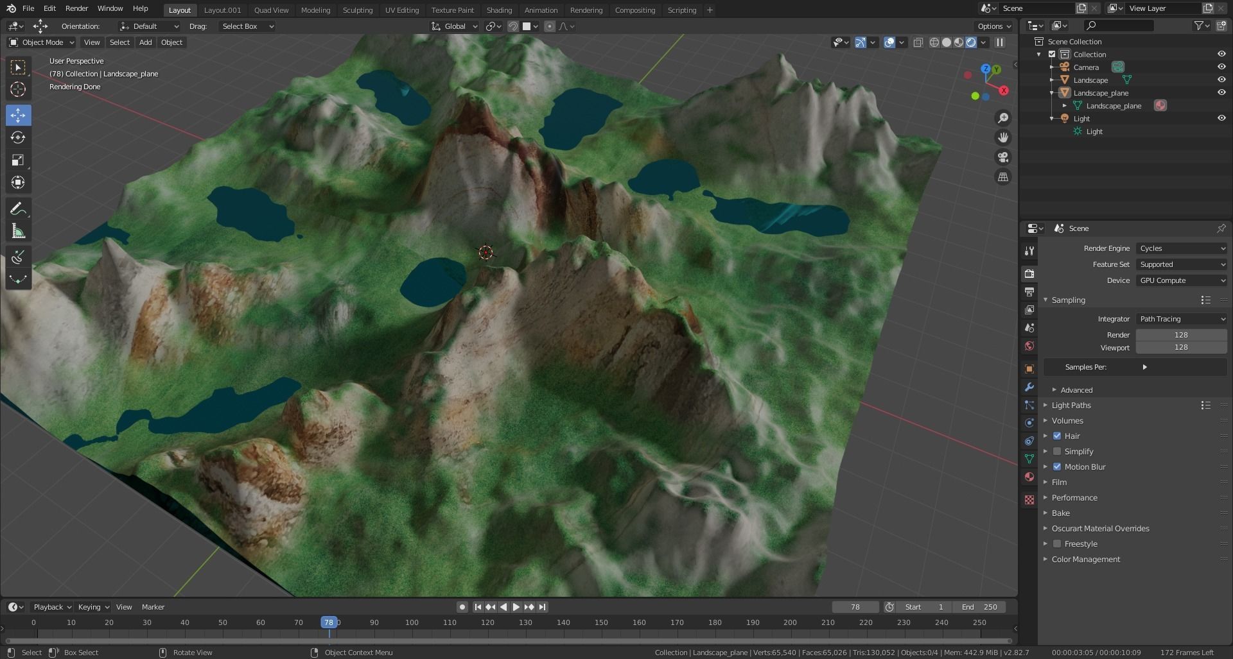
Task: Open the Render menu
Action: tap(76, 8)
